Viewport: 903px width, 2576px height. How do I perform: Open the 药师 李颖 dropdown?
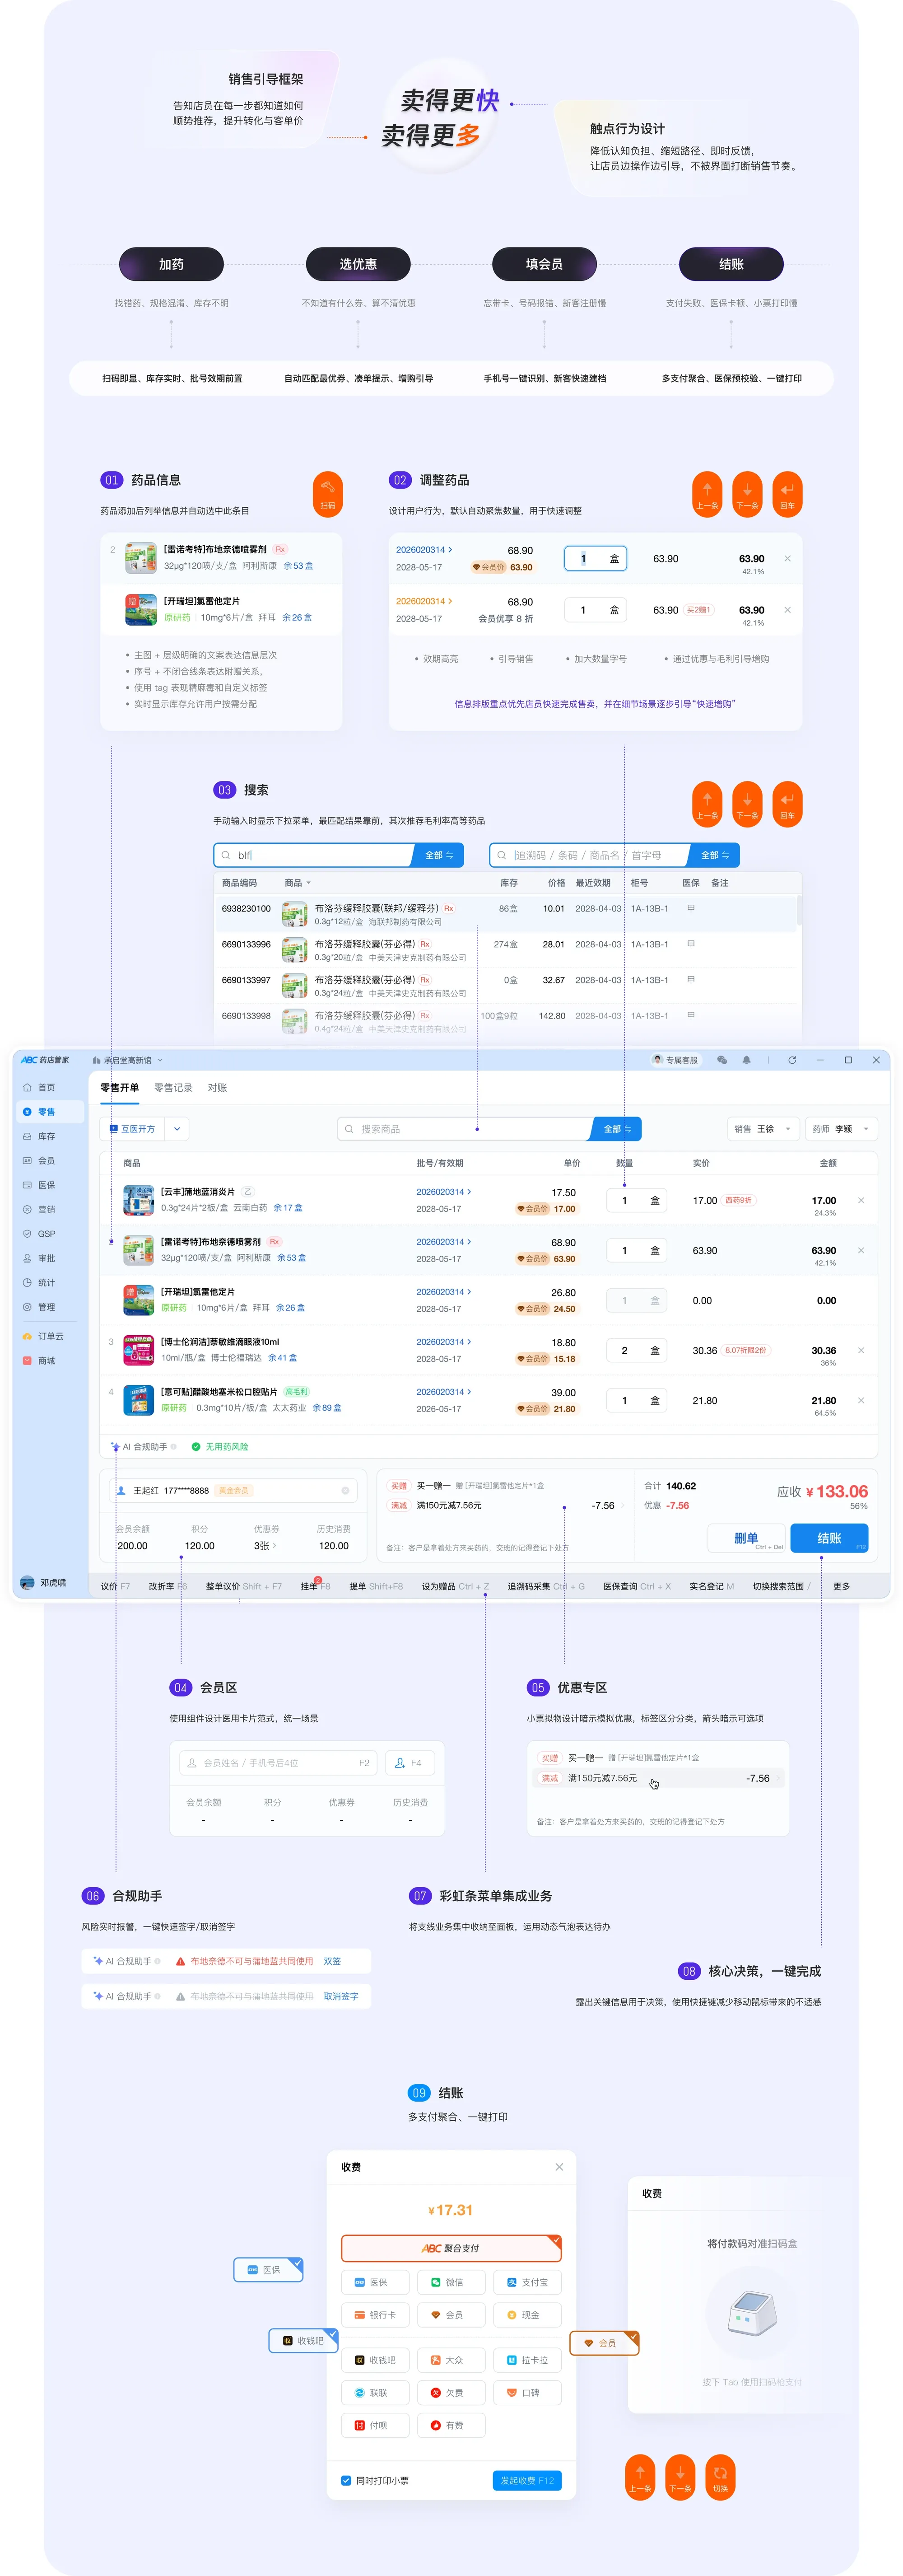coord(841,1129)
